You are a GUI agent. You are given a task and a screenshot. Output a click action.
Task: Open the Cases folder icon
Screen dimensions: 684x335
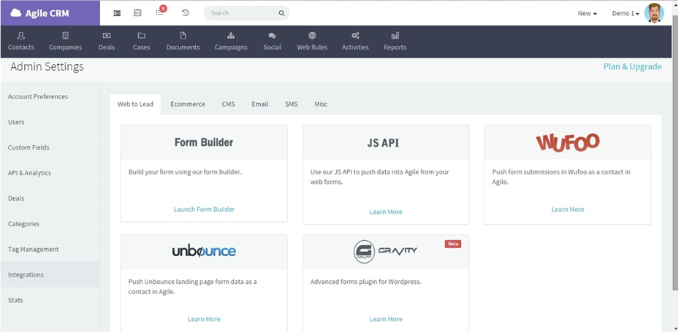(141, 36)
